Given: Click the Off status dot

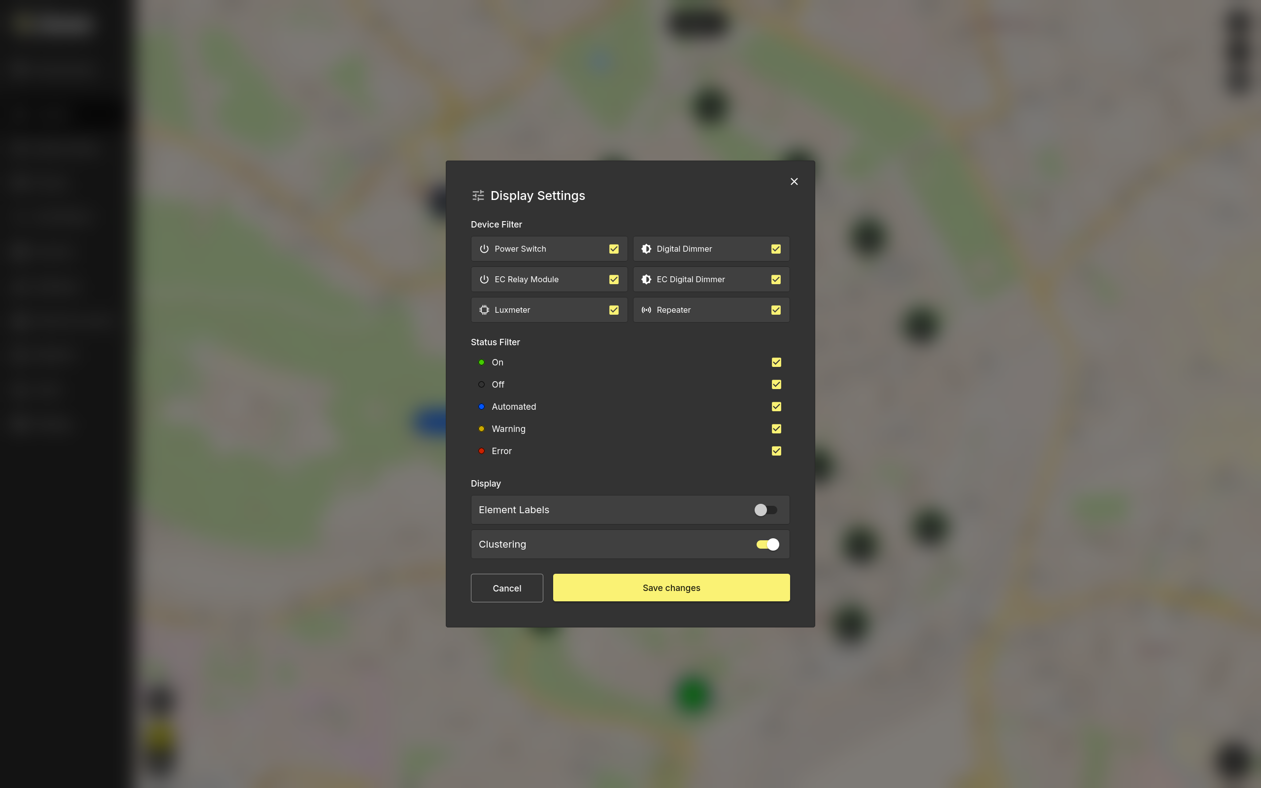Looking at the screenshot, I should tap(481, 385).
